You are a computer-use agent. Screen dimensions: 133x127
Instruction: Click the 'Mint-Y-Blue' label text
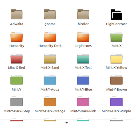(83, 89)
